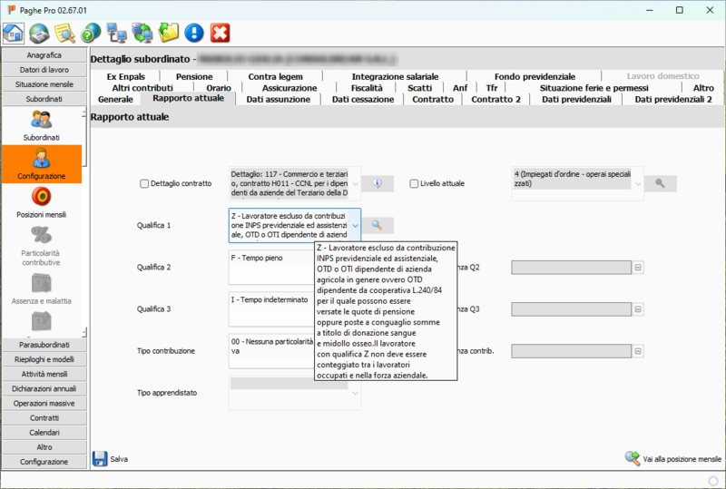Click the Home icon in the toolbar
This screenshot has height=489, width=726.
[x=14, y=34]
